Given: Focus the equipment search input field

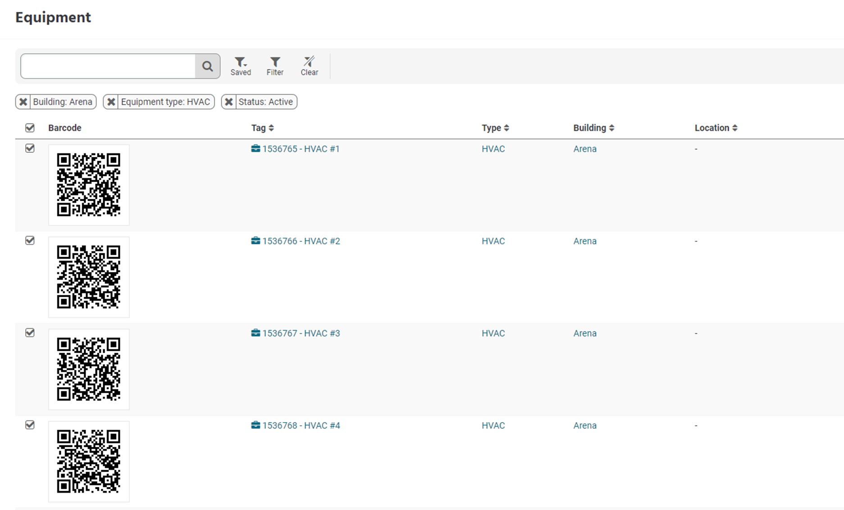Looking at the screenshot, I should click(108, 66).
